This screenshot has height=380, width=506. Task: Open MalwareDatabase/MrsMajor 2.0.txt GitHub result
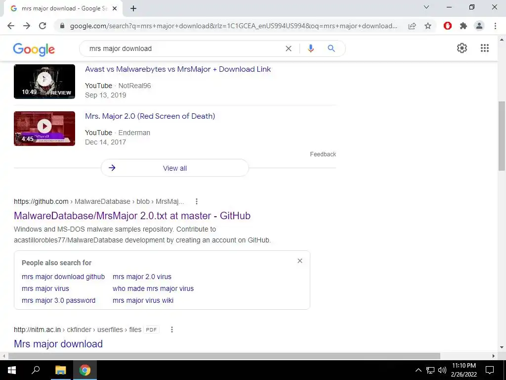pyautogui.click(x=132, y=216)
